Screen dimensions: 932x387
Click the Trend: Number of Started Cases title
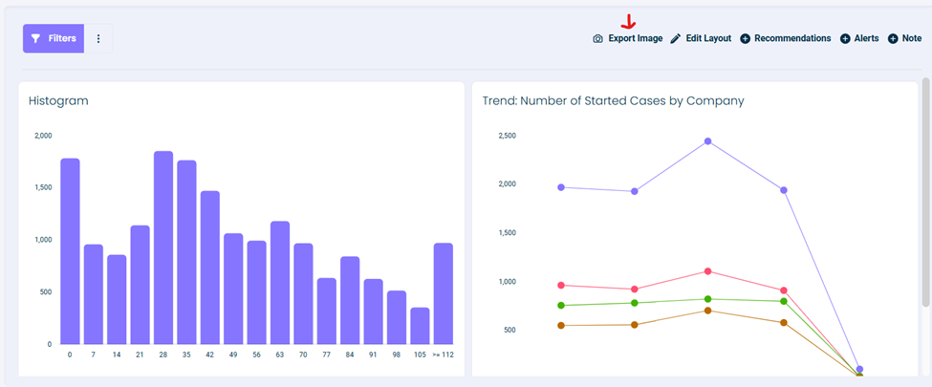(x=614, y=101)
